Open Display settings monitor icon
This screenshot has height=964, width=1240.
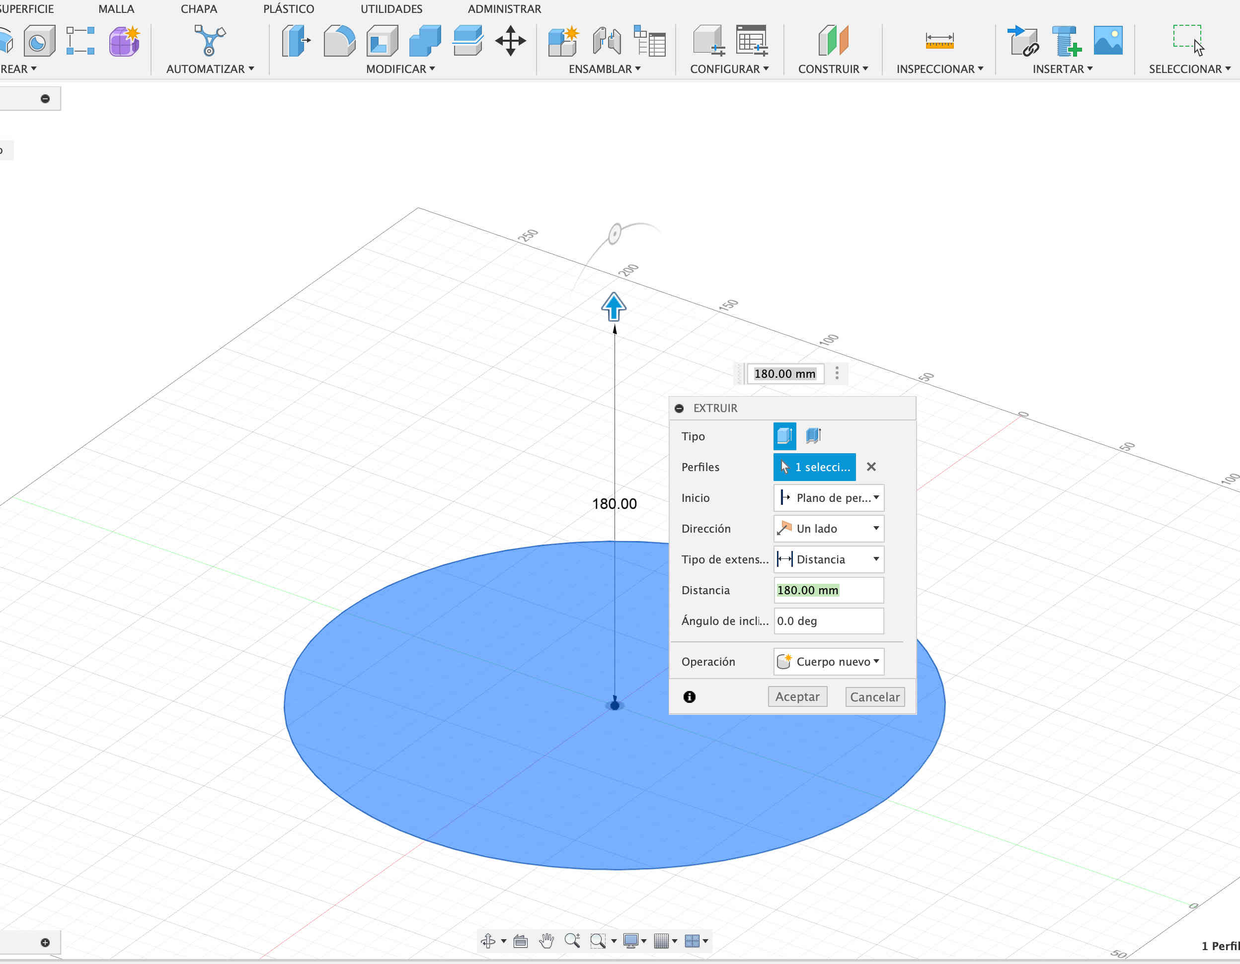click(x=631, y=941)
